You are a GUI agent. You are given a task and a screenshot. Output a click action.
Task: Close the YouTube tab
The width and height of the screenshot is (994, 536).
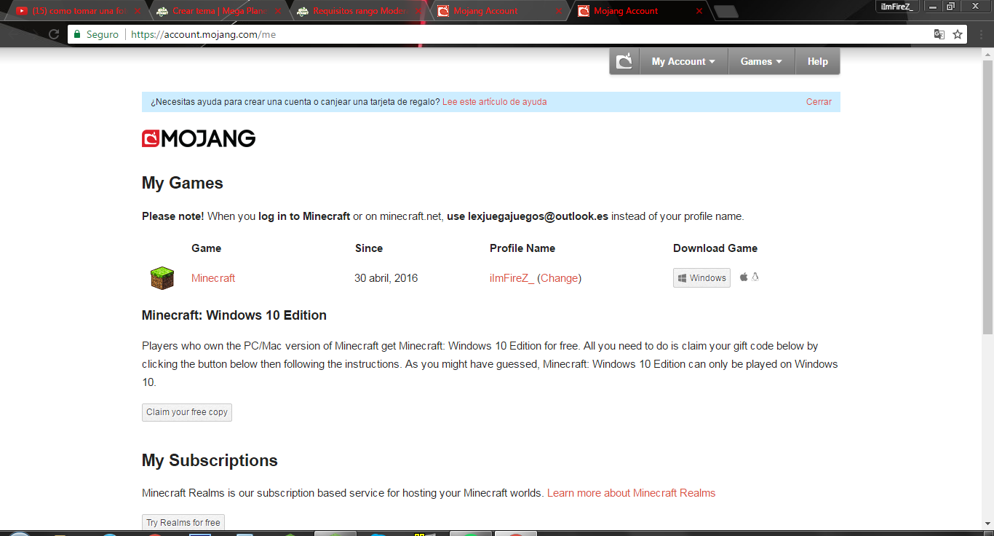(137, 11)
